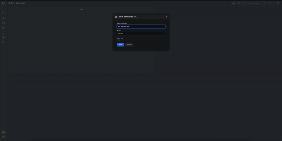
Task: Click the Save dashboard as... dialog heading
Action: tap(128, 17)
